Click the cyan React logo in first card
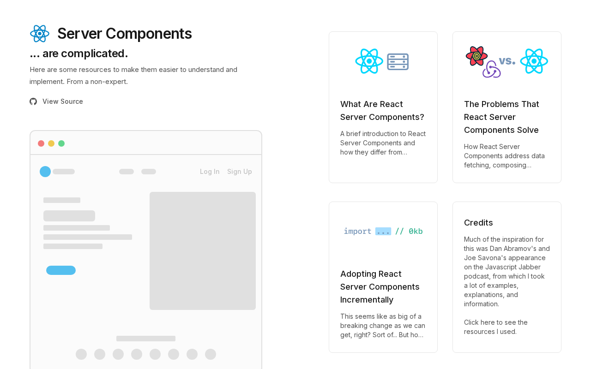The image size is (591, 369). pos(369,61)
